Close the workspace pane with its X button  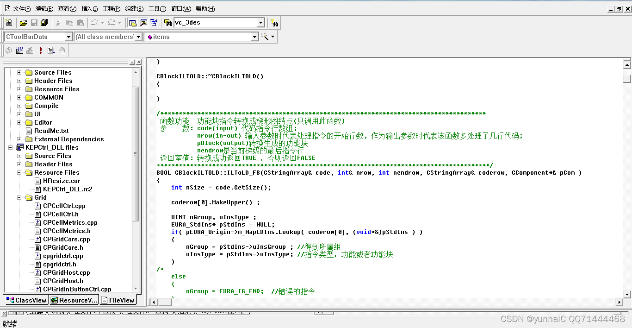pyautogui.click(x=138, y=62)
